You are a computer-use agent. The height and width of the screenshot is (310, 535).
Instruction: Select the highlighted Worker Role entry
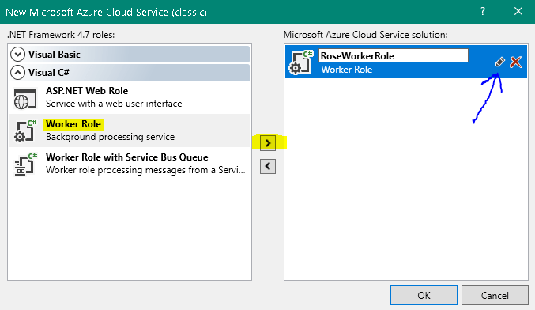pyautogui.click(x=130, y=130)
